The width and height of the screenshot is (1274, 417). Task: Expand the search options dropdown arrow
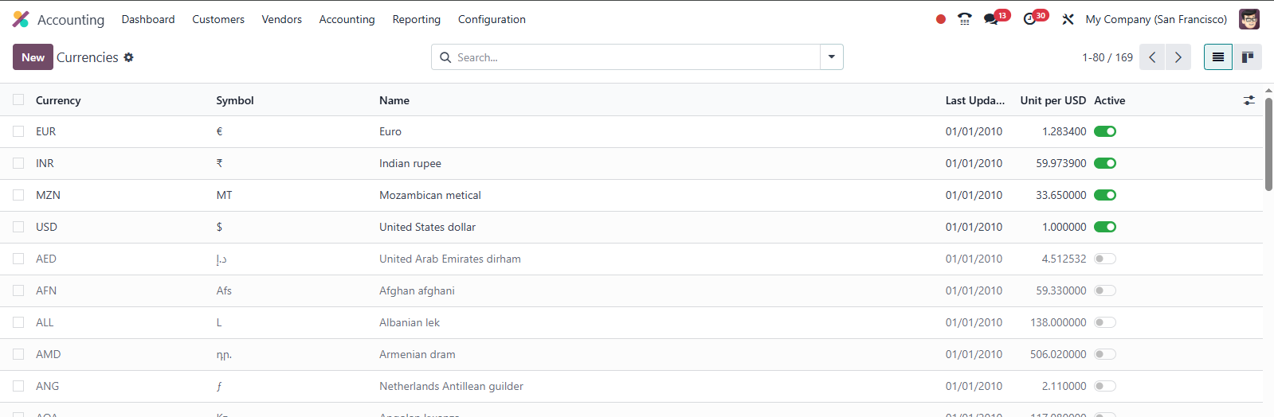pyautogui.click(x=832, y=57)
